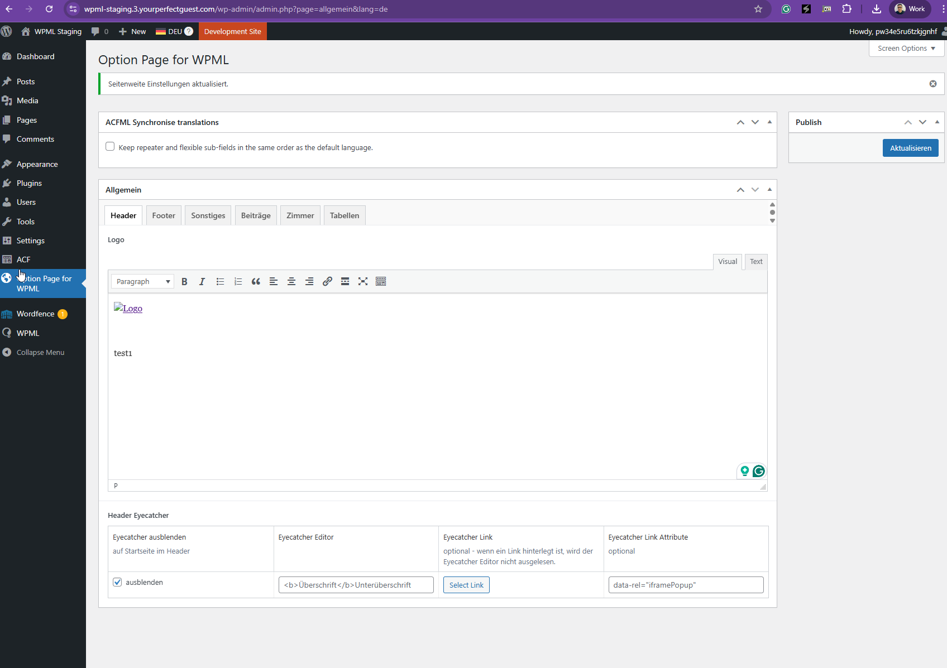
Task: Click the insert link icon in the toolbar
Action: pyautogui.click(x=327, y=282)
